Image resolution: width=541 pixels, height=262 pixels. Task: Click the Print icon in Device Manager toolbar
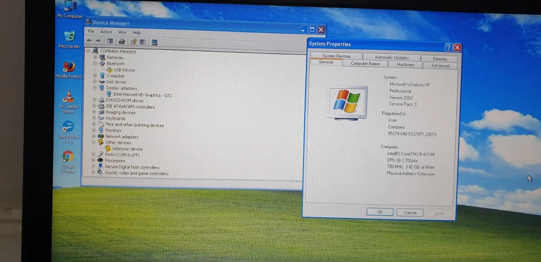[x=122, y=41]
